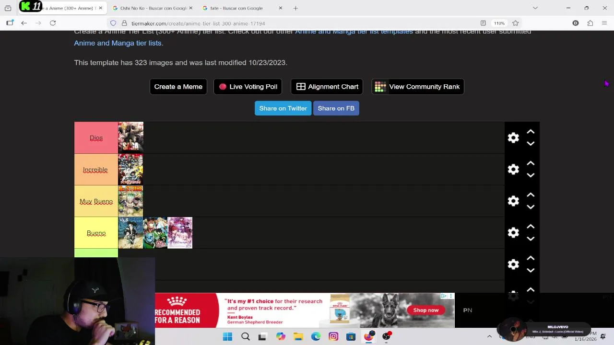
Task: Go back to the previous page
Action: (x=24, y=23)
